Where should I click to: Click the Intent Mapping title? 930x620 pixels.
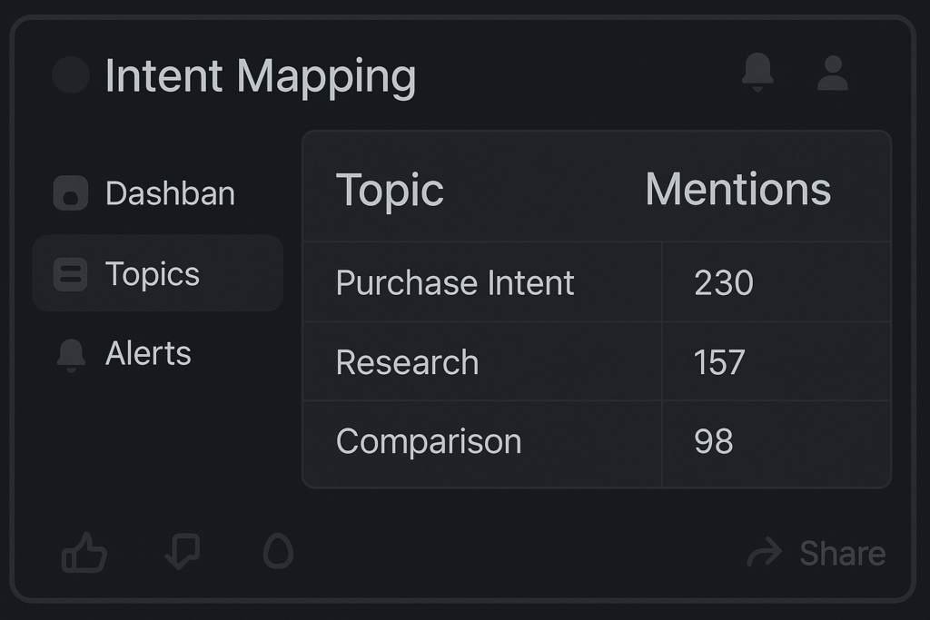pyautogui.click(x=260, y=76)
